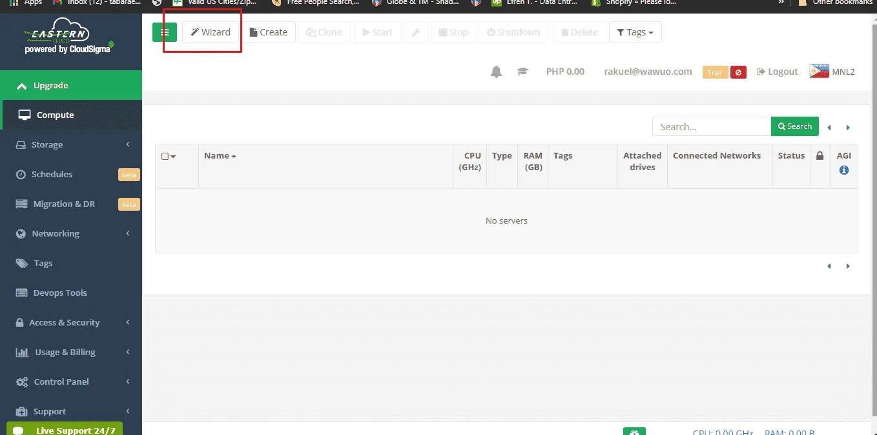This screenshot has height=435, width=877.
Task: Click the Devops Tools sidebar icon
Action: click(21, 293)
